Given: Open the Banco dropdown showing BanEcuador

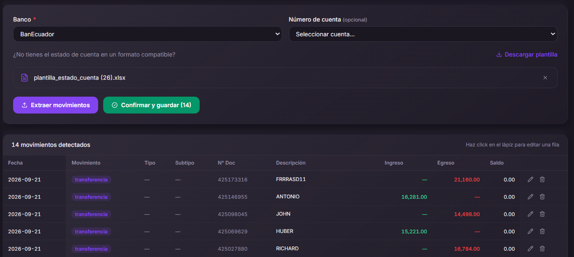Looking at the screenshot, I should pyautogui.click(x=148, y=34).
